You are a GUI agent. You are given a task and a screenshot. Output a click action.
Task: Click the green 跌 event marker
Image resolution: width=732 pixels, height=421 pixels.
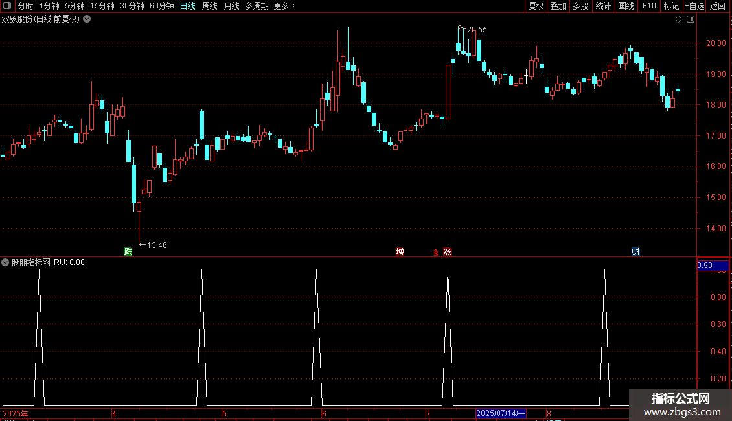[128, 251]
